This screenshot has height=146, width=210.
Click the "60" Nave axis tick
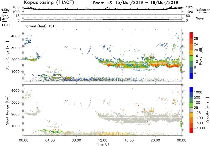[188, 16]
